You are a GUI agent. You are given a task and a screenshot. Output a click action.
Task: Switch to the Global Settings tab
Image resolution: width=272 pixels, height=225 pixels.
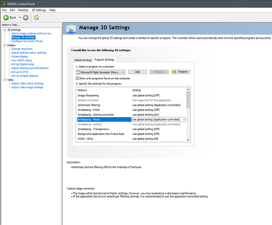tap(83, 60)
